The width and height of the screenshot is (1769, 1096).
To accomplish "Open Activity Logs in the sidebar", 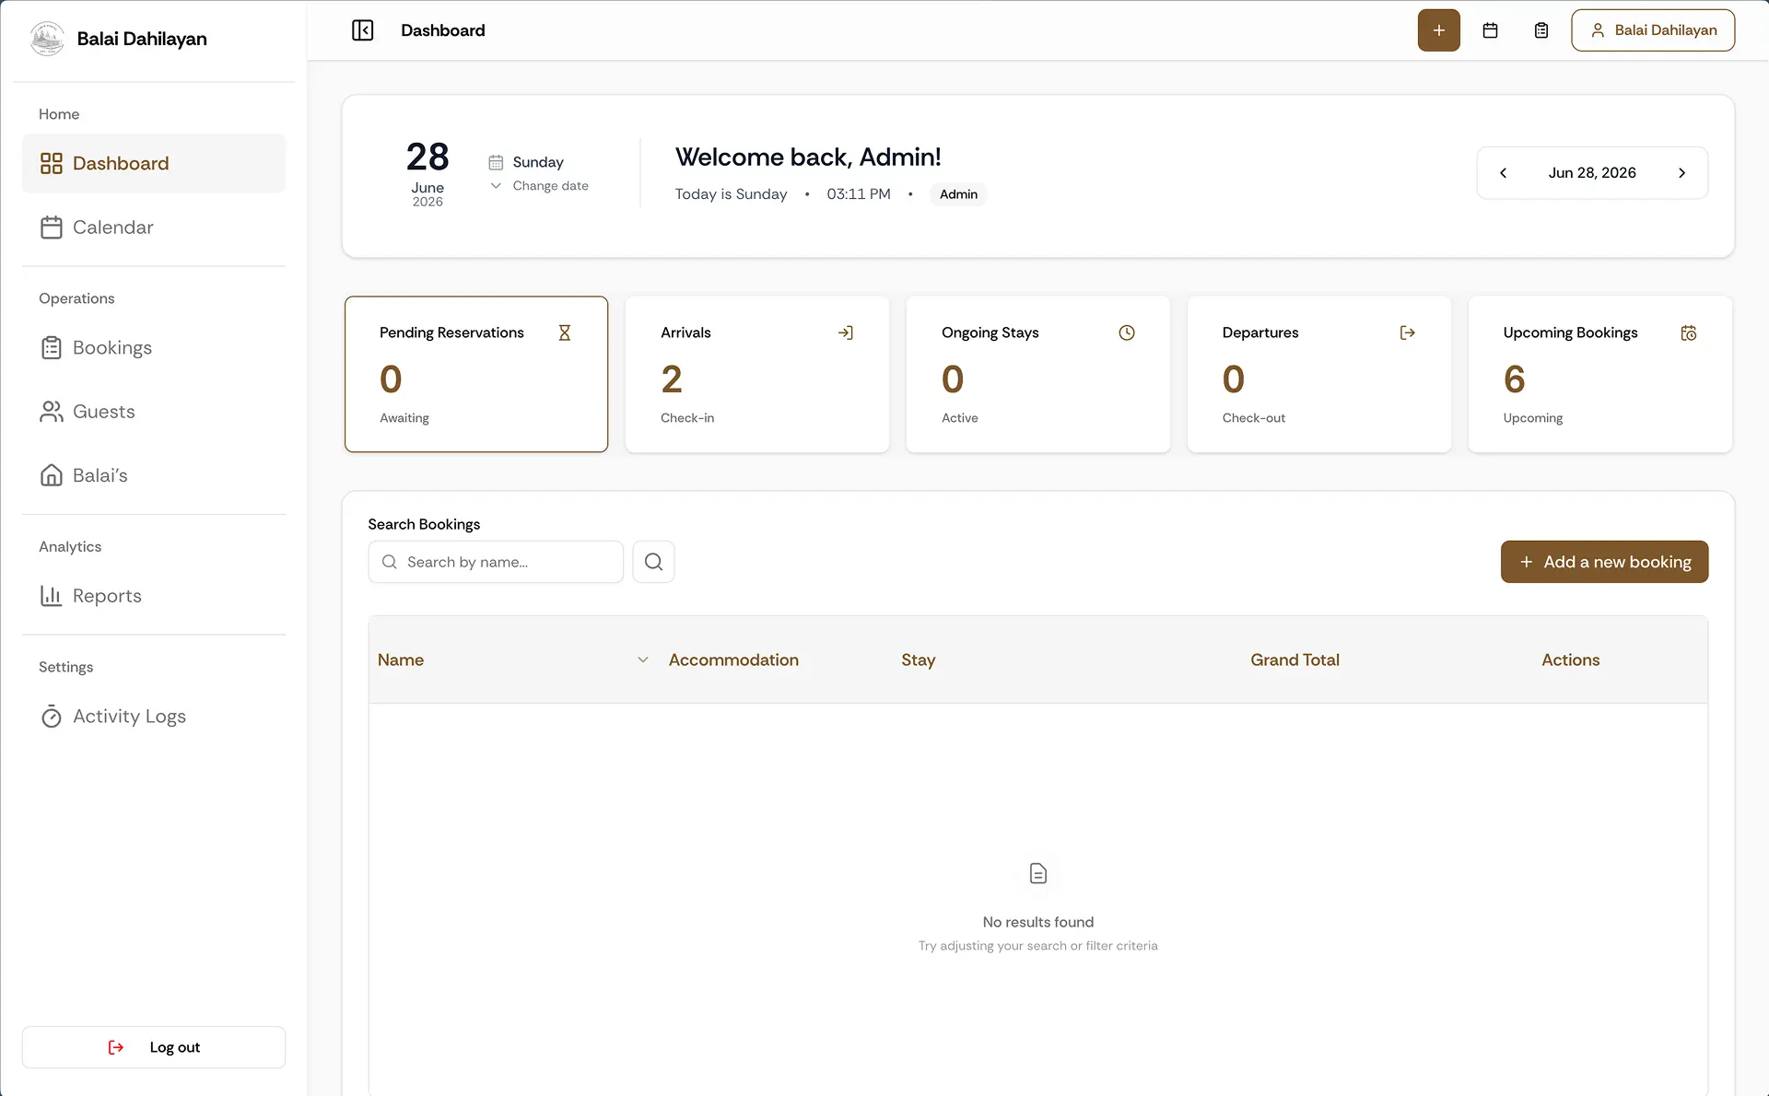I will (154, 717).
